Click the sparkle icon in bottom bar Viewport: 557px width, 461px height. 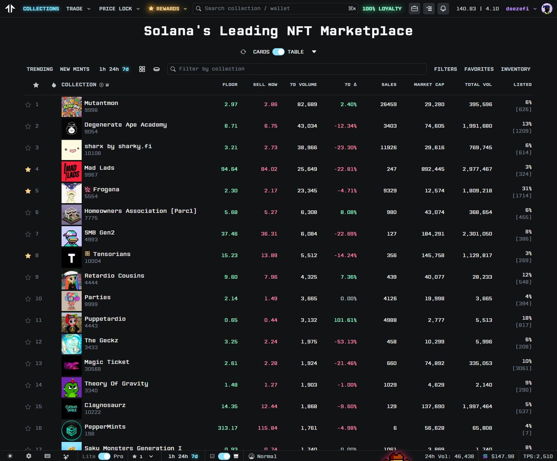click(66, 456)
